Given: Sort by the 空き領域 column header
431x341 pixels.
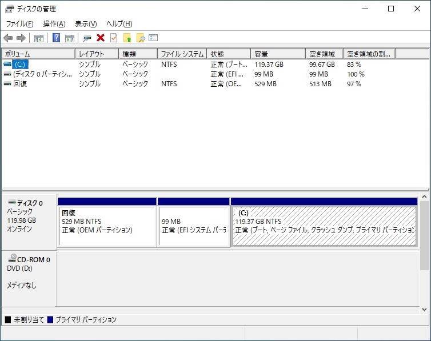Looking at the screenshot, I should 324,54.
